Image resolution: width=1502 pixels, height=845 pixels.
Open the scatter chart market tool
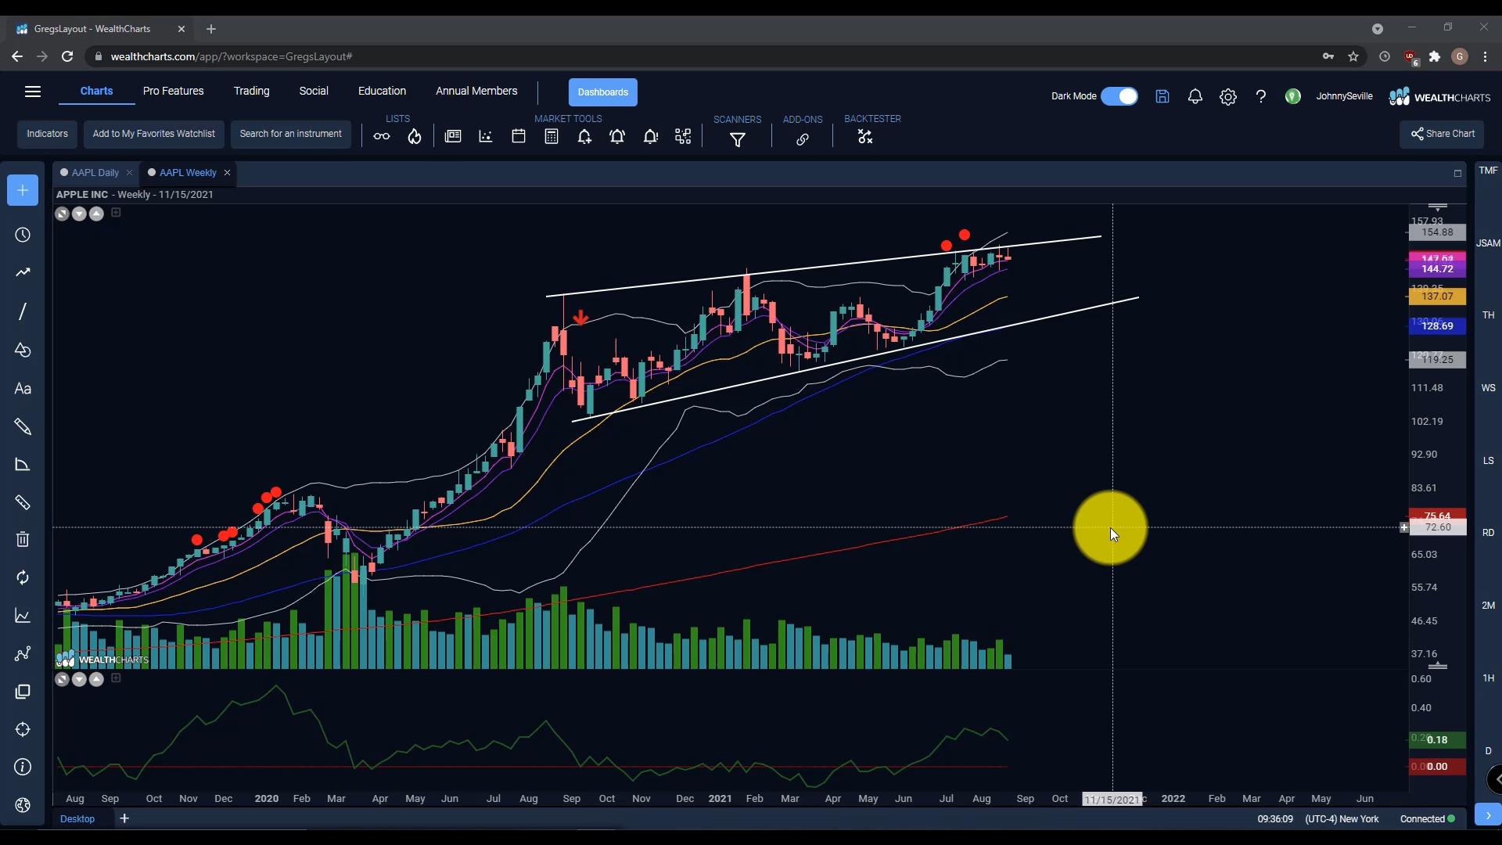(x=486, y=136)
